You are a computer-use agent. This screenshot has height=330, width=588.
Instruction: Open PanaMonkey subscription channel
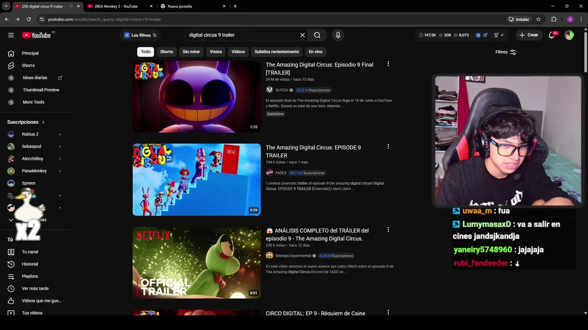[34, 171]
